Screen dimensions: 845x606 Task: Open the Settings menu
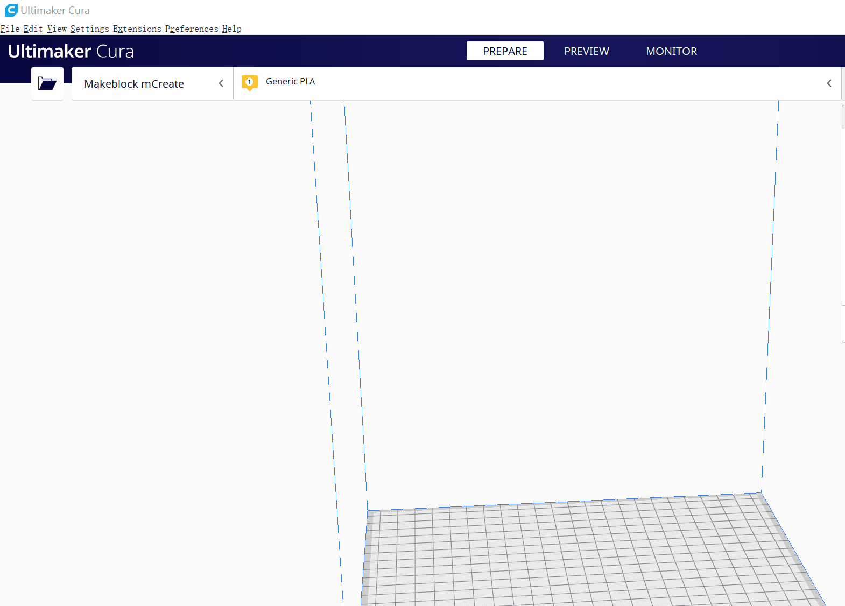(89, 29)
